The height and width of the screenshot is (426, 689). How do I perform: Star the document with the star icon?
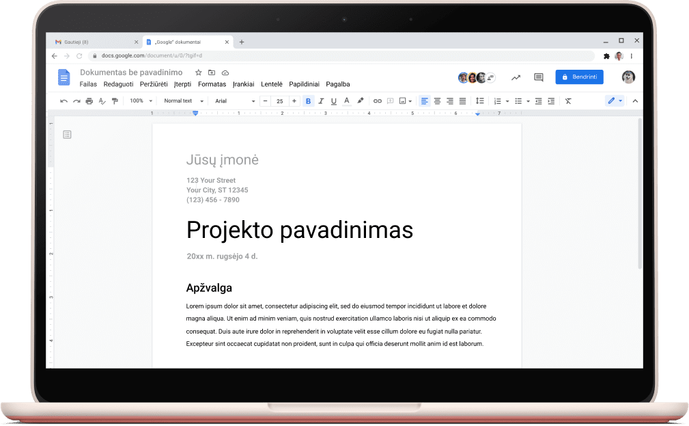coord(198,72)
